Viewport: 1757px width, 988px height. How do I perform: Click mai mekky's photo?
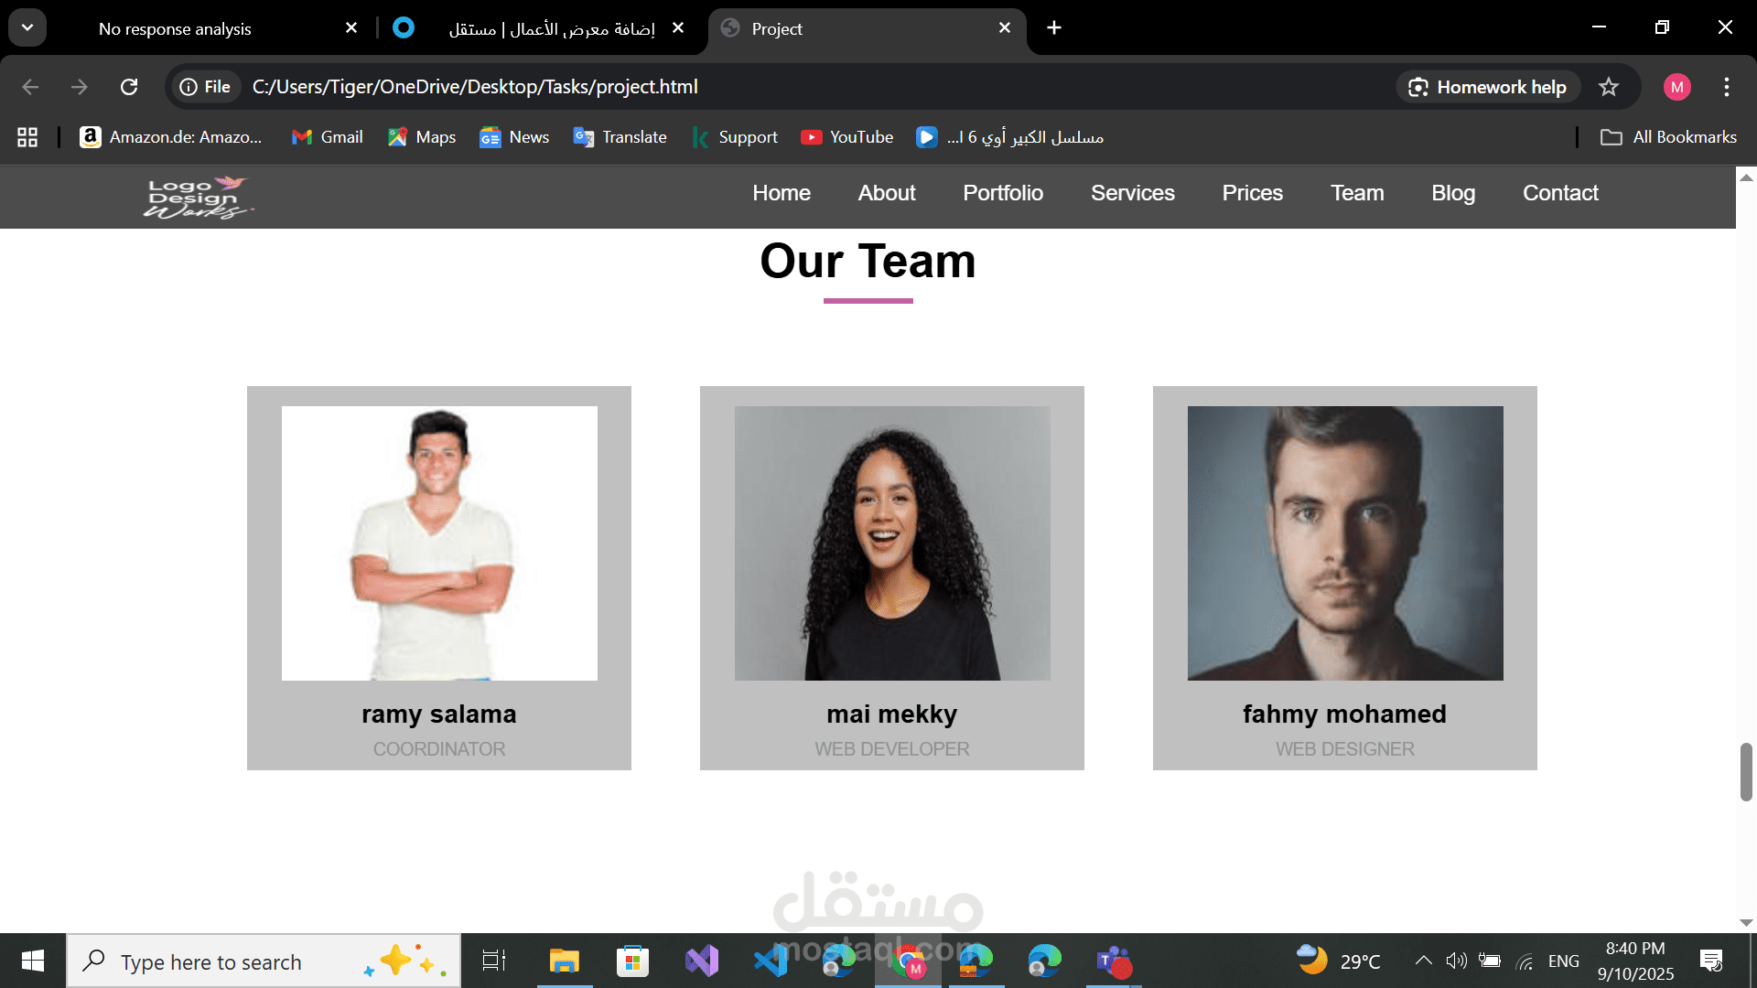point(892,543)
